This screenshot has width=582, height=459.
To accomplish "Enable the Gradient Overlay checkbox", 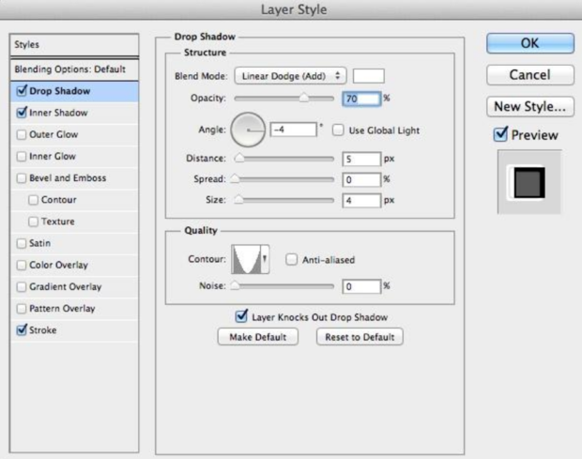I will coord(22,287).
